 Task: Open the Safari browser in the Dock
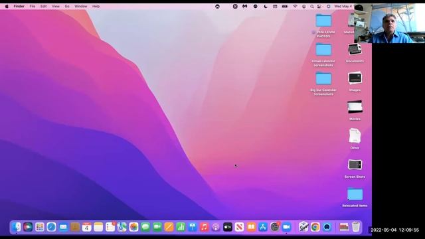[52, 227]
